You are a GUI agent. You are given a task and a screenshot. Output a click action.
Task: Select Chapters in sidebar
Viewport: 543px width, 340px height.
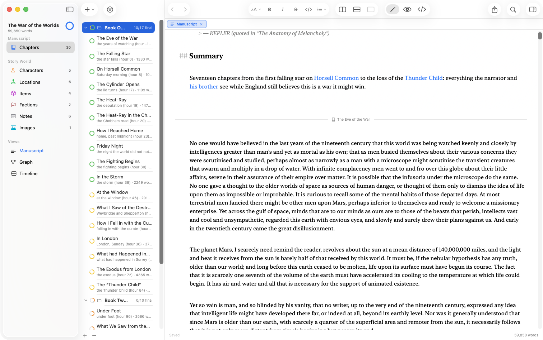point(41,47)
